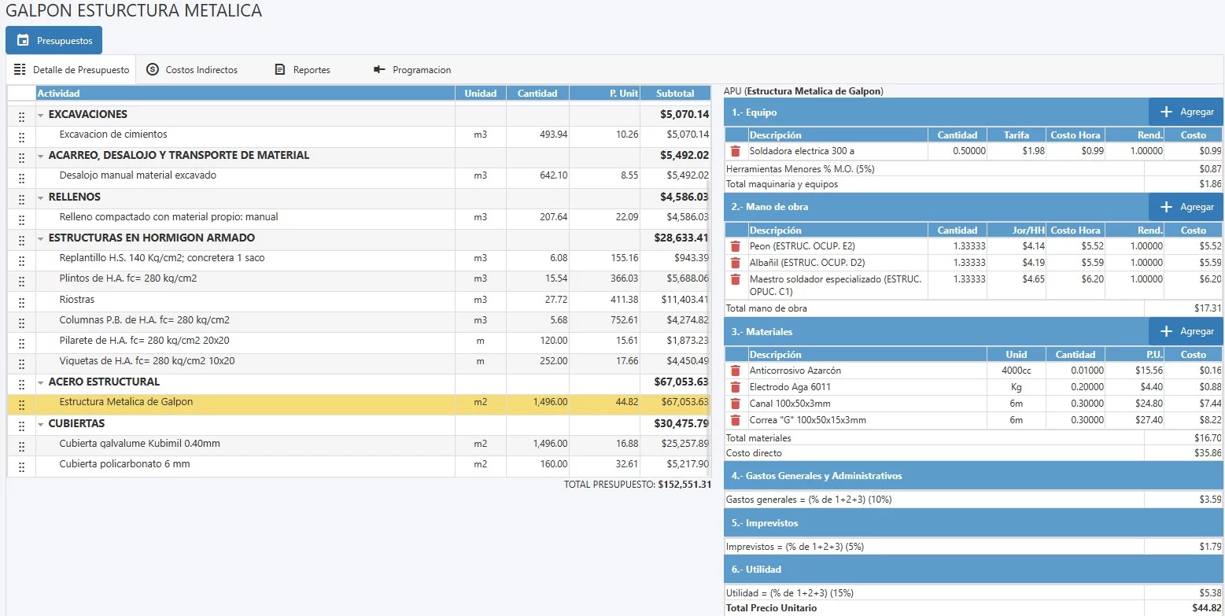Viewport: 1225px width, 616px height.
Task: Go to the Programacion tab
Action: coord(411,70)
